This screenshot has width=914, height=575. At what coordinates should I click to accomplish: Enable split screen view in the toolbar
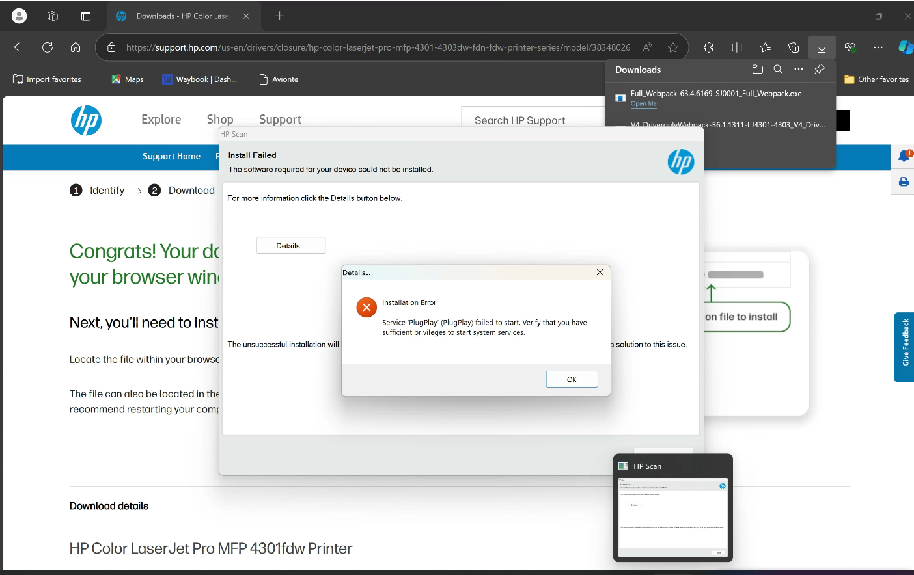click(736, 47)
